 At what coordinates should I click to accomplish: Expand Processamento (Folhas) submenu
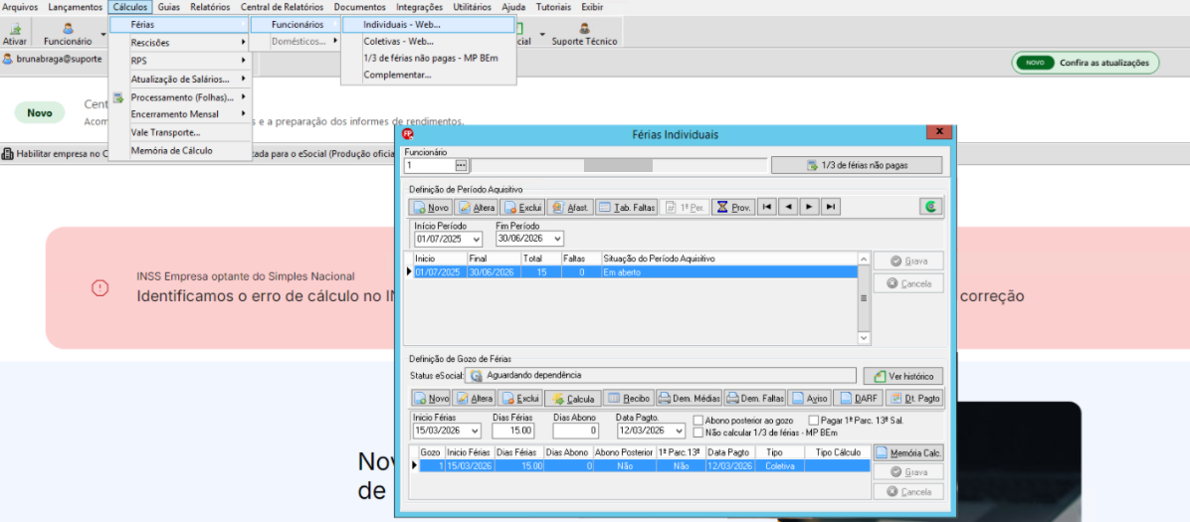(179, 97)
